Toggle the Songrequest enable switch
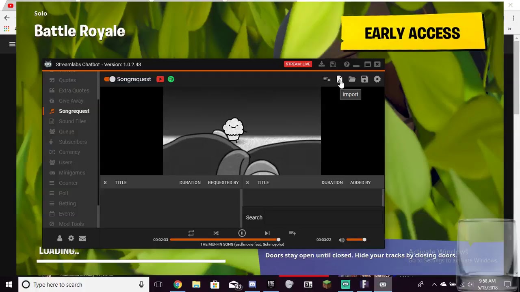 (110, 79)
